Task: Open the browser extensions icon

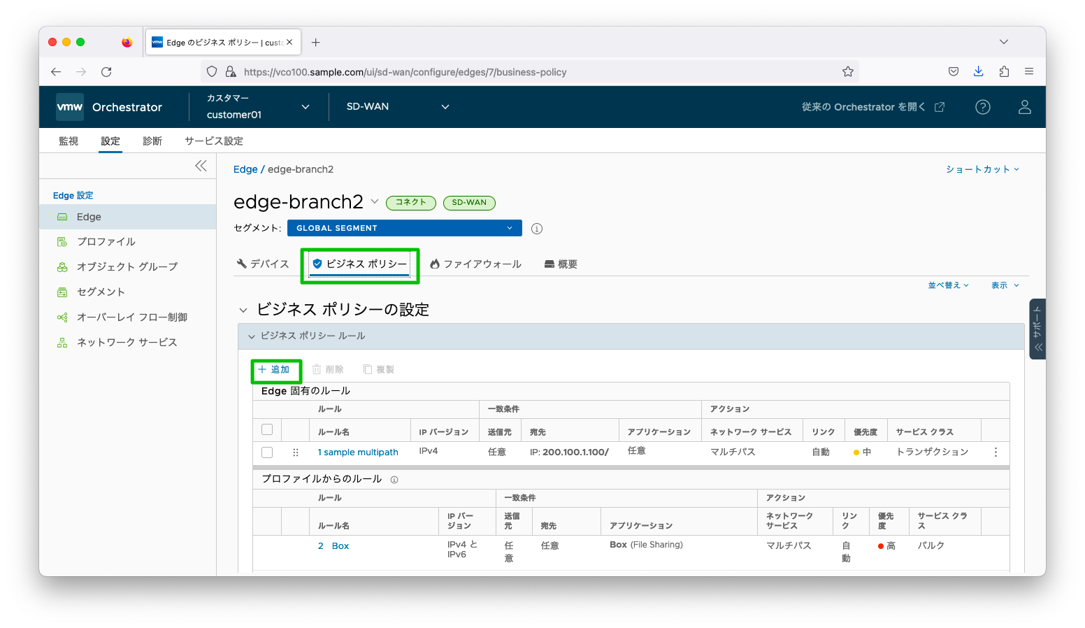Action: (1004, 71)
